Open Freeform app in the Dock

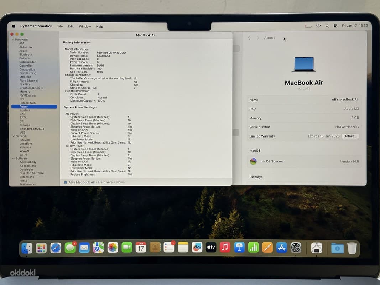point(197,248)
